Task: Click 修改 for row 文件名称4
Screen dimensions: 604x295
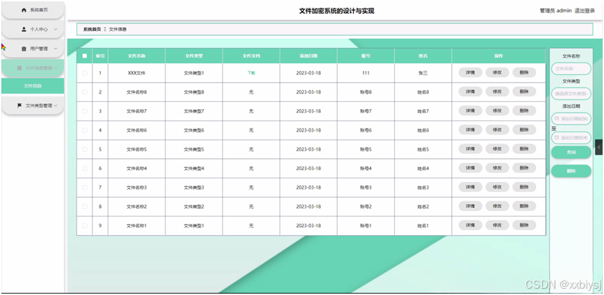Action: pyautogui.click(x=497, y=168)
